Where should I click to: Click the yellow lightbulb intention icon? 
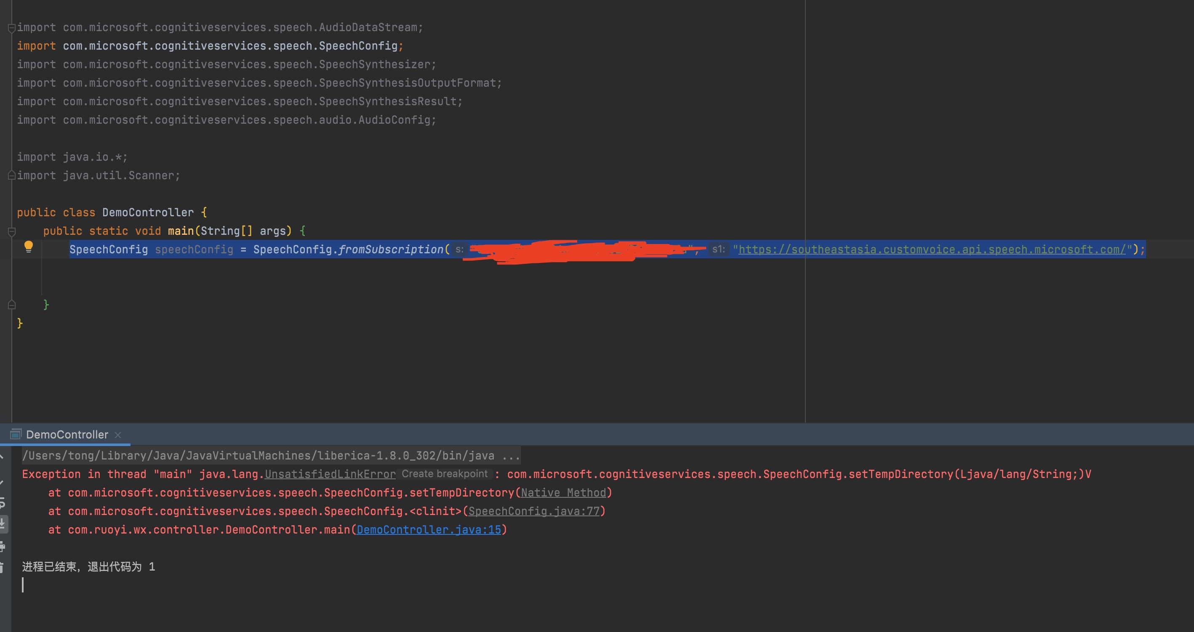click(28, 247)
